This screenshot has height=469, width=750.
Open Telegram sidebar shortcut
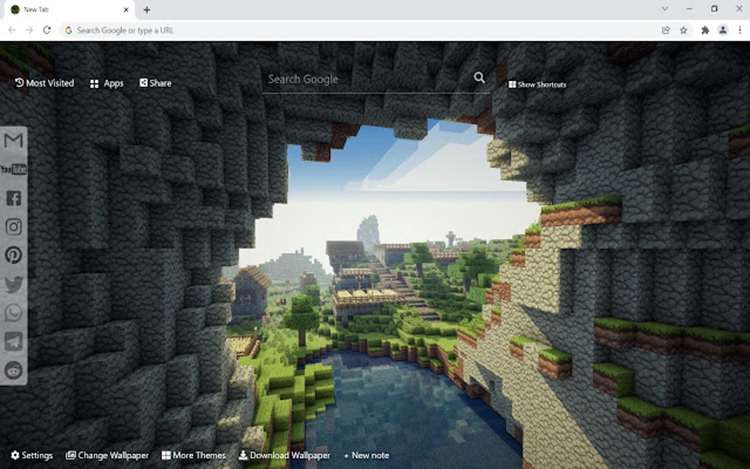click(x=13, y=342)
